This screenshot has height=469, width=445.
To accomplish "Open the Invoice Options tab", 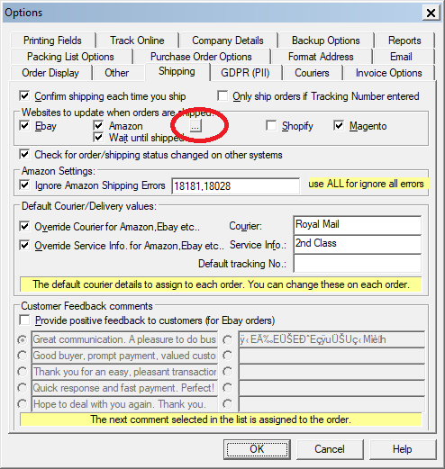I will (x=388, y=73).
